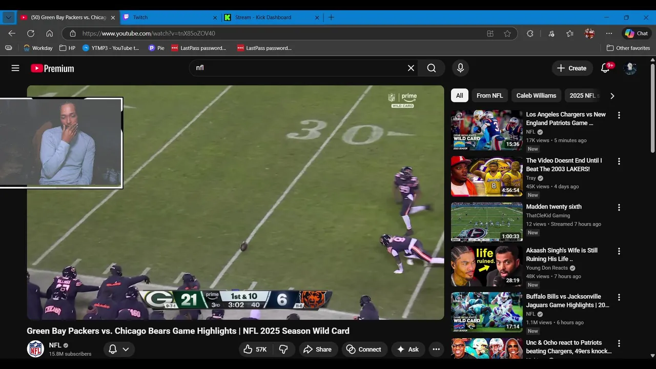Viewport: 656px width, 369px height.
Task: Open a new browser tab
Action: point(331,17)
